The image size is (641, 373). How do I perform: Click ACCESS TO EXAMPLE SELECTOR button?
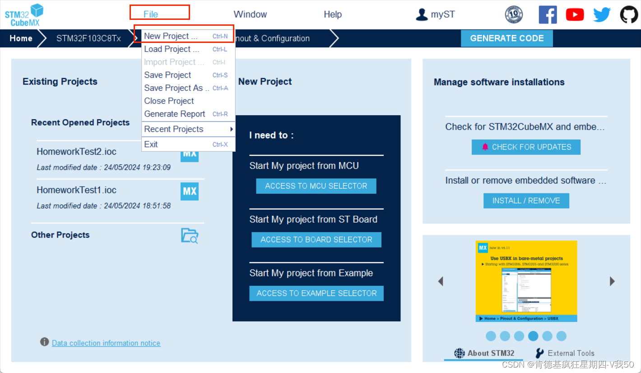tap(316, 294)
